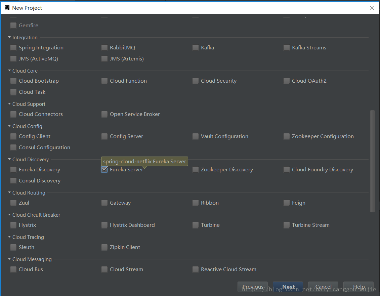Enable the Gemfire checkbox
Screen dimensions: 380x296
point(13,25)
